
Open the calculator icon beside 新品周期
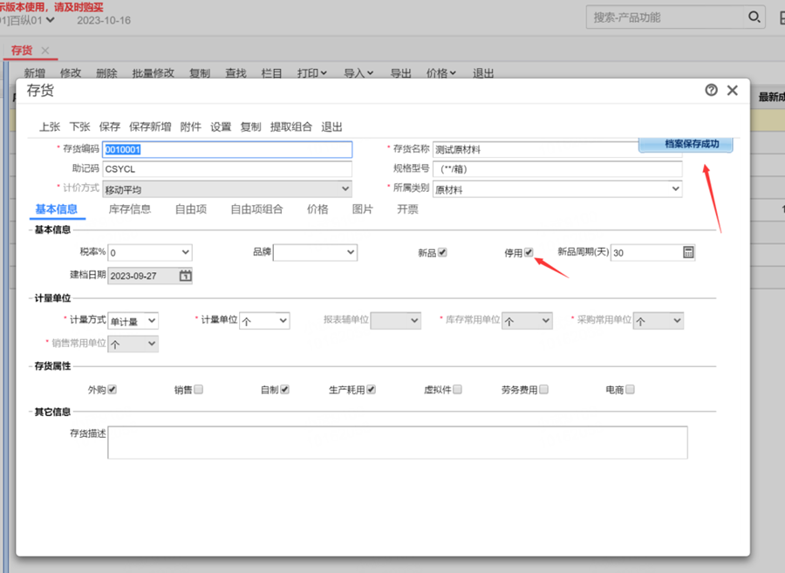click(688, 252)
